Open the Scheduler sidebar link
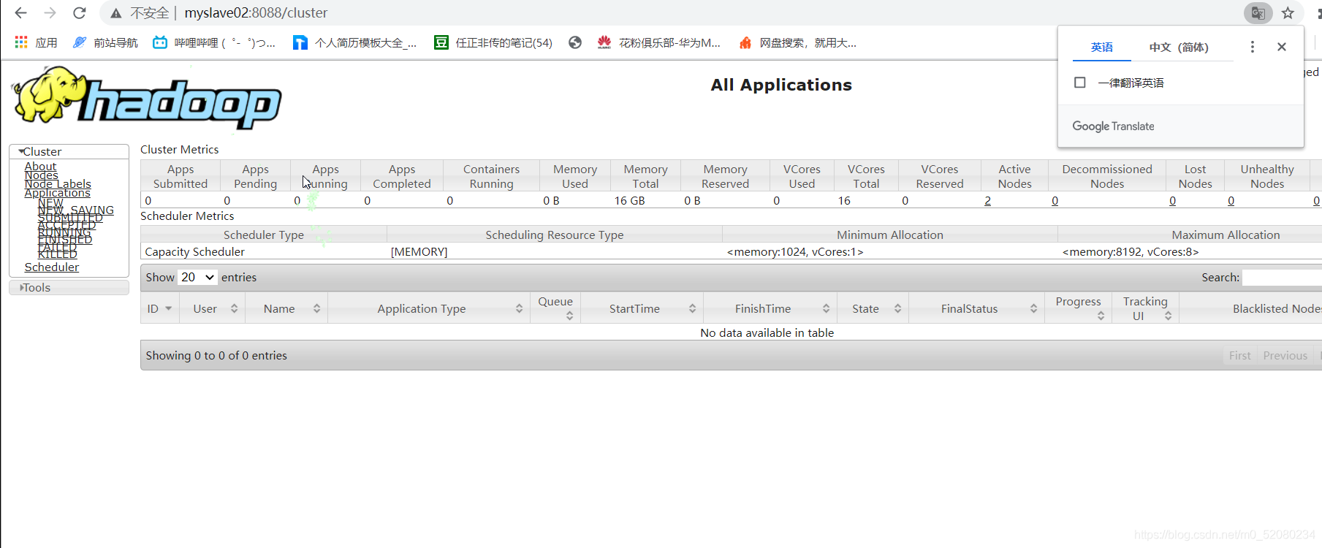Viewport: 1322px width, 548px height. tap(51, 267)
